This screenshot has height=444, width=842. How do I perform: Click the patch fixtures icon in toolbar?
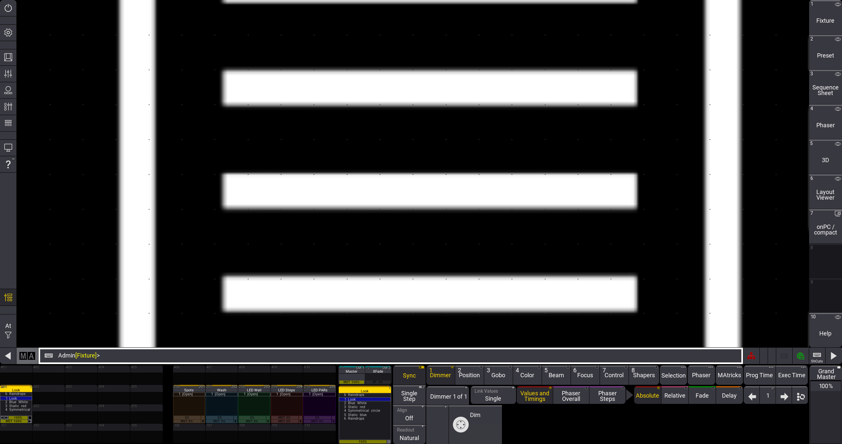[x=8, y=91]
